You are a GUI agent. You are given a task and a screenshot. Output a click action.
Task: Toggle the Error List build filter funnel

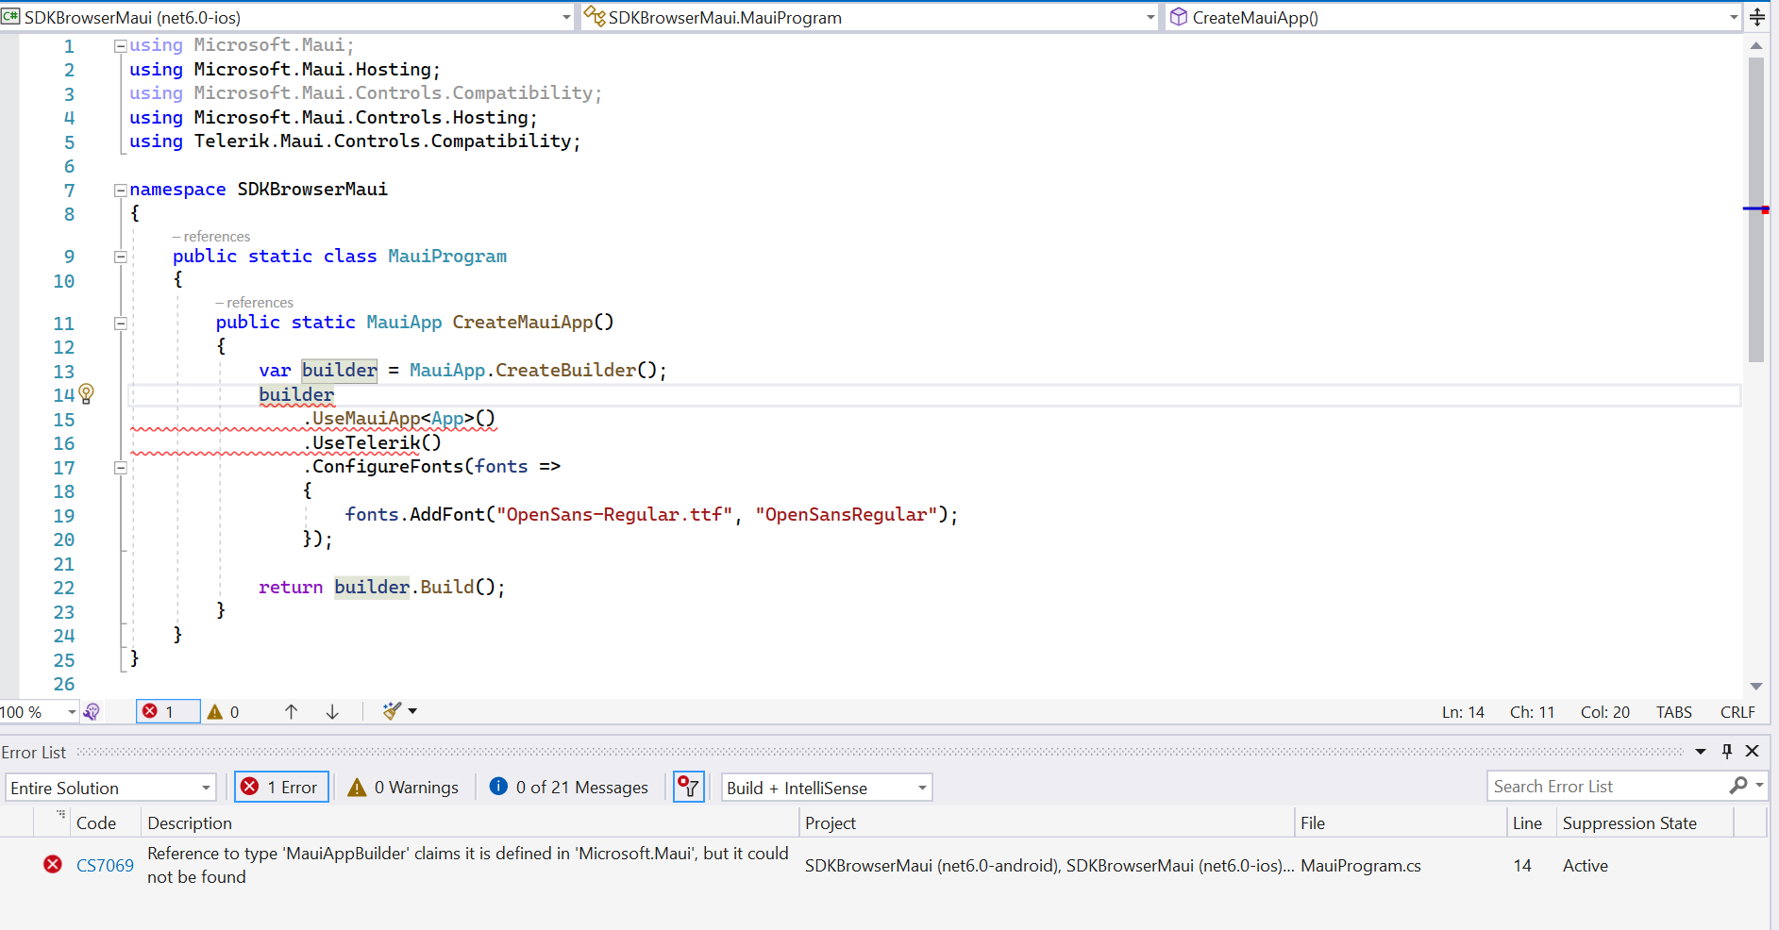click(689, 787)
